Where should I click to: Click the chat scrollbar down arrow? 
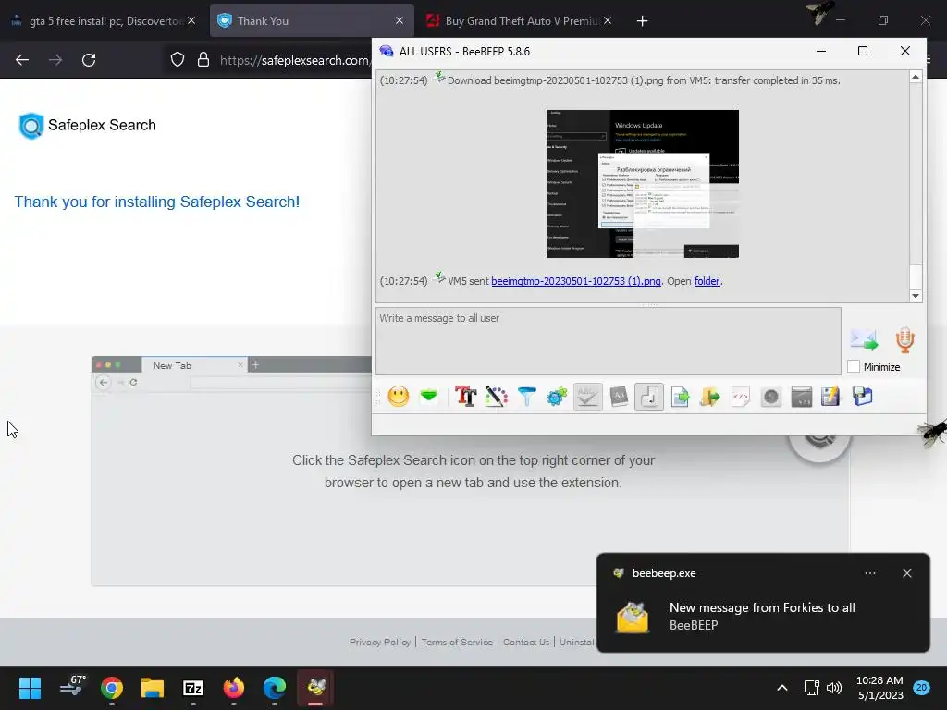coord(916,296)
